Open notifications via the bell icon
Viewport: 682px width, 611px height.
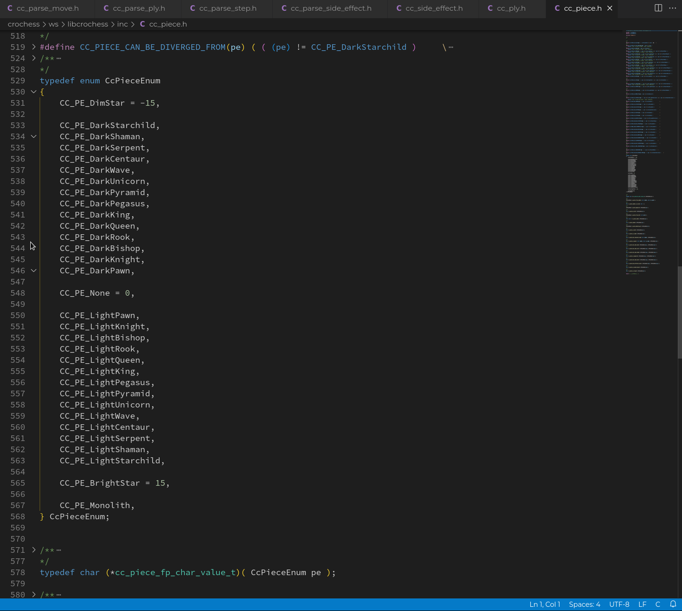click(673, 604)
